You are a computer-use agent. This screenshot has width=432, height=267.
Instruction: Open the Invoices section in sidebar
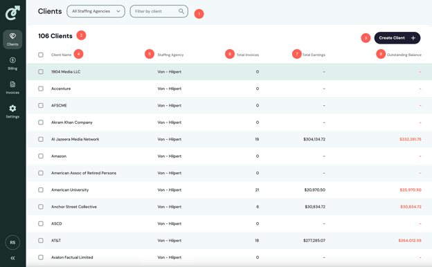(x=12, y=88)
